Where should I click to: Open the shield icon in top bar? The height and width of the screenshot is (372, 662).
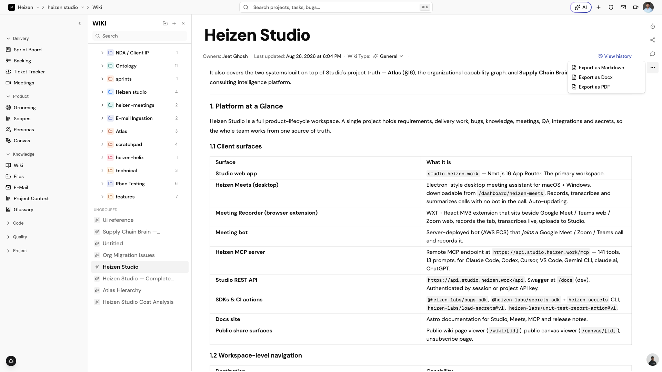(611, 7)
